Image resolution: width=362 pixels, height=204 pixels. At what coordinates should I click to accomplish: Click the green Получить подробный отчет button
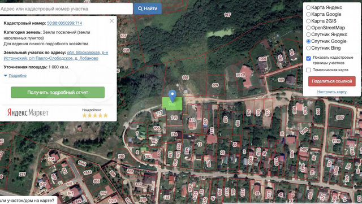tap(58, 92)
